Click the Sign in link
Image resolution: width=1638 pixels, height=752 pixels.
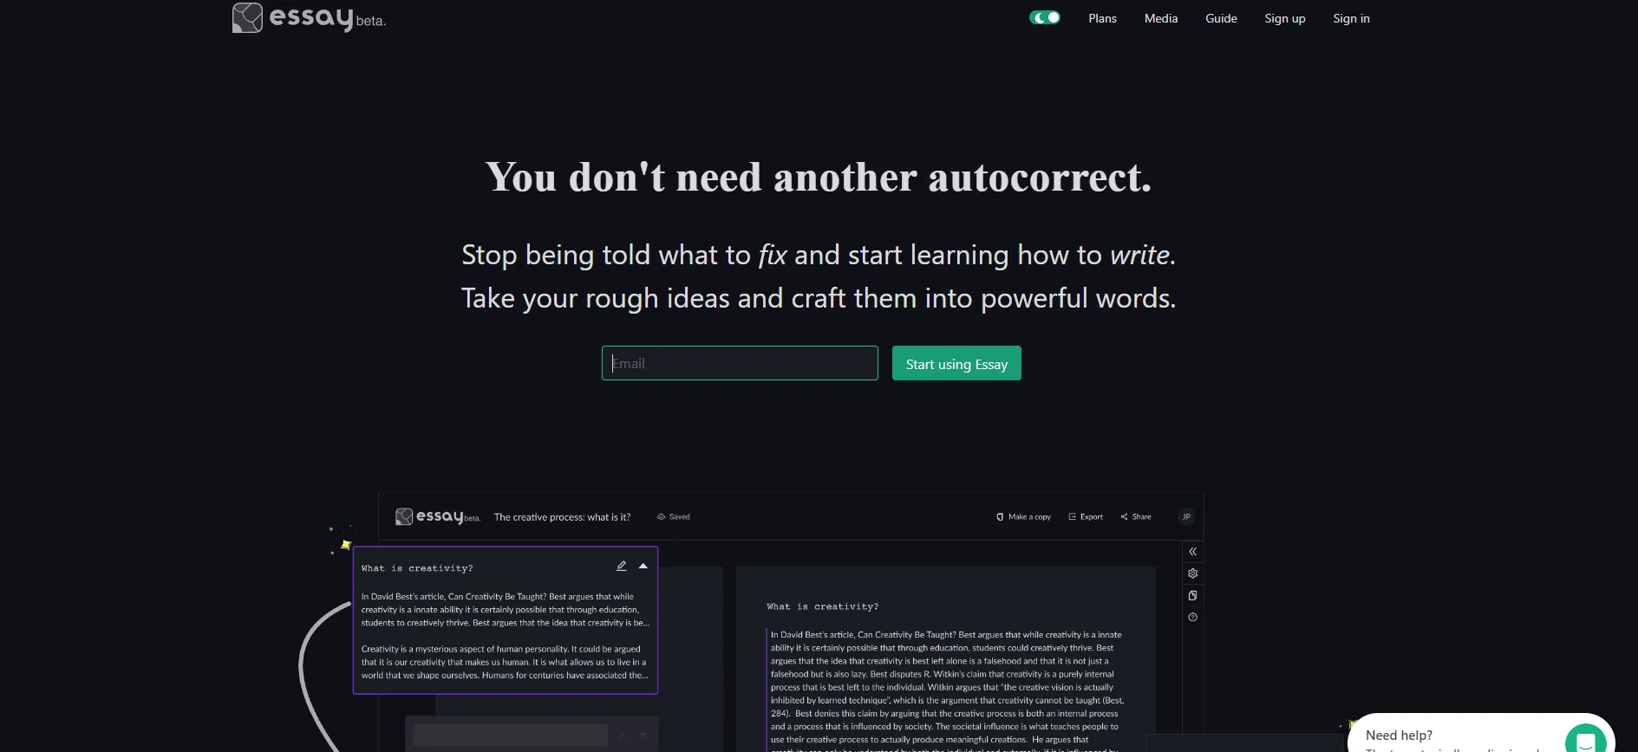tap(1351, 18)
